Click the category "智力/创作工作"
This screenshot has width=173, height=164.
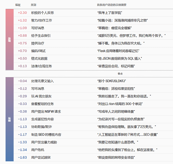coord(41,20)
